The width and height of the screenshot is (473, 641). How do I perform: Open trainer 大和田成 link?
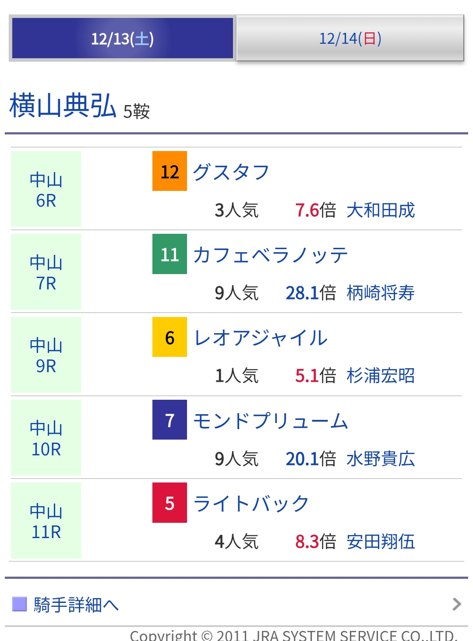click(x=381, y=210)
